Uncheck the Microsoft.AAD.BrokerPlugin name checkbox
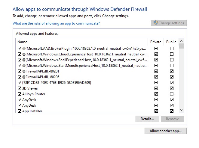 coord(20,49)
